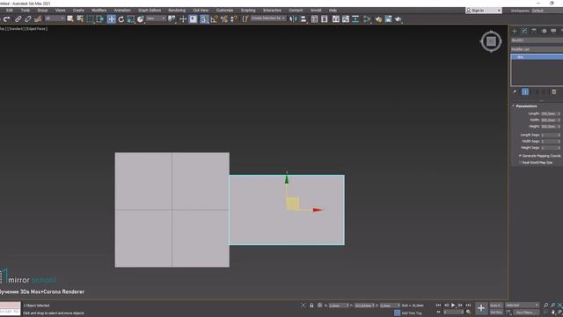
Task: Toggle Generate Mapping Coords checkbox
Action: pos(520,156)
